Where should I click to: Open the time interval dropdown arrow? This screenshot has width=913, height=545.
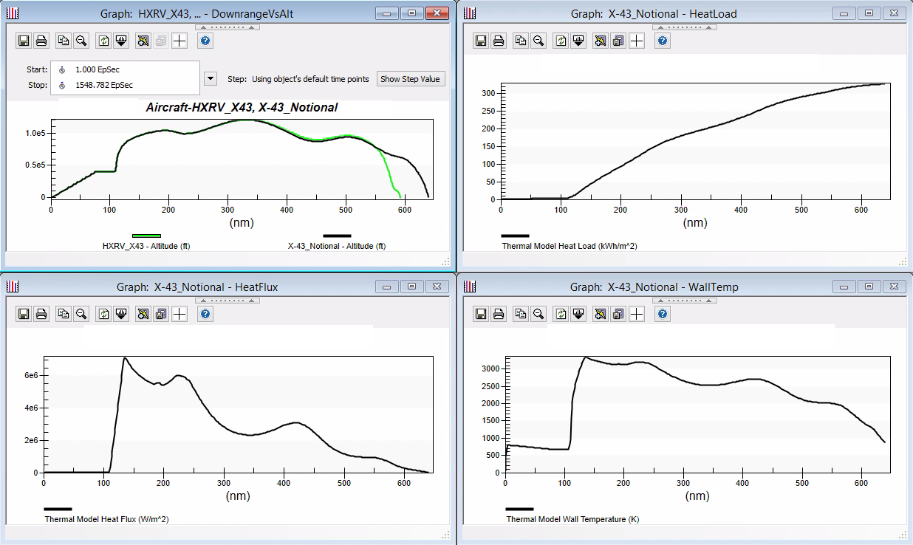tap(211, 79)
